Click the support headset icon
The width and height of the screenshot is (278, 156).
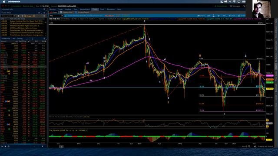coord(244,6)
